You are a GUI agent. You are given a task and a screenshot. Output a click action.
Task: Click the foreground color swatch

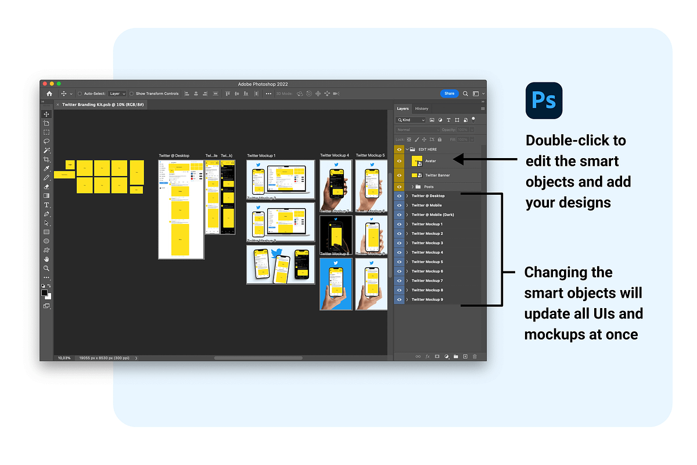click(44, 292)
